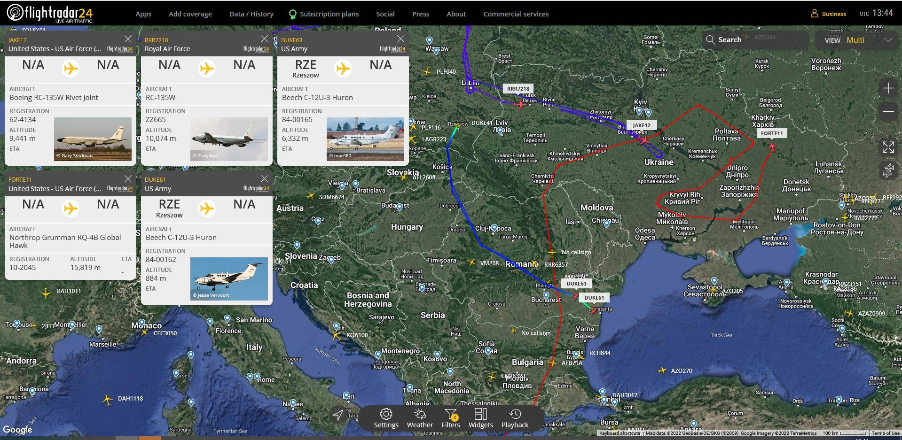This screenshot has width=902, height=440.
Task: Open the Social menu
Action: click(x=385, y=14)
